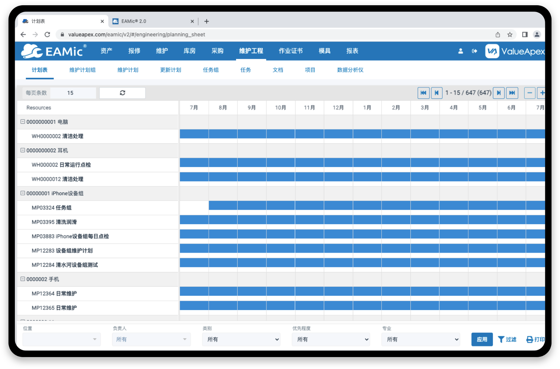Screen dimensions: 560x369
Task: Collapse the 0000002 手机 group
Action: tap(23, 279)
